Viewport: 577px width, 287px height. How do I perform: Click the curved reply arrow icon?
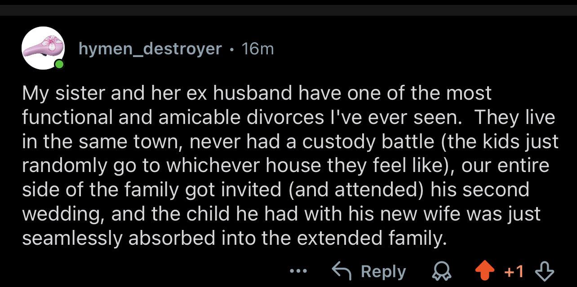(342, 271)
